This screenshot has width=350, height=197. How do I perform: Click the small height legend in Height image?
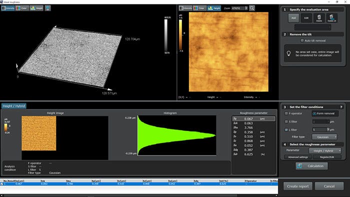(x=5, y=127)
